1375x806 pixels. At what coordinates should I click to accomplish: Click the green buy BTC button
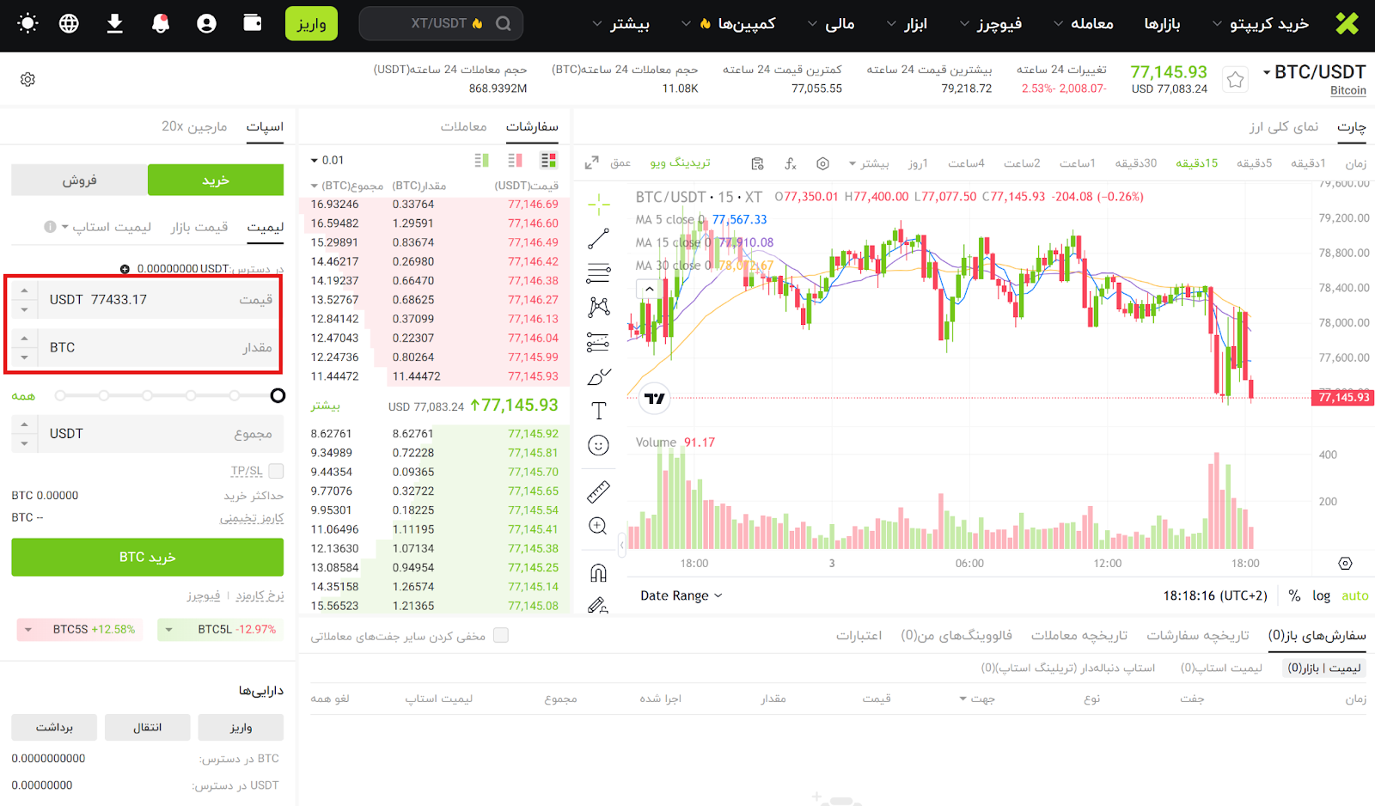147,557
